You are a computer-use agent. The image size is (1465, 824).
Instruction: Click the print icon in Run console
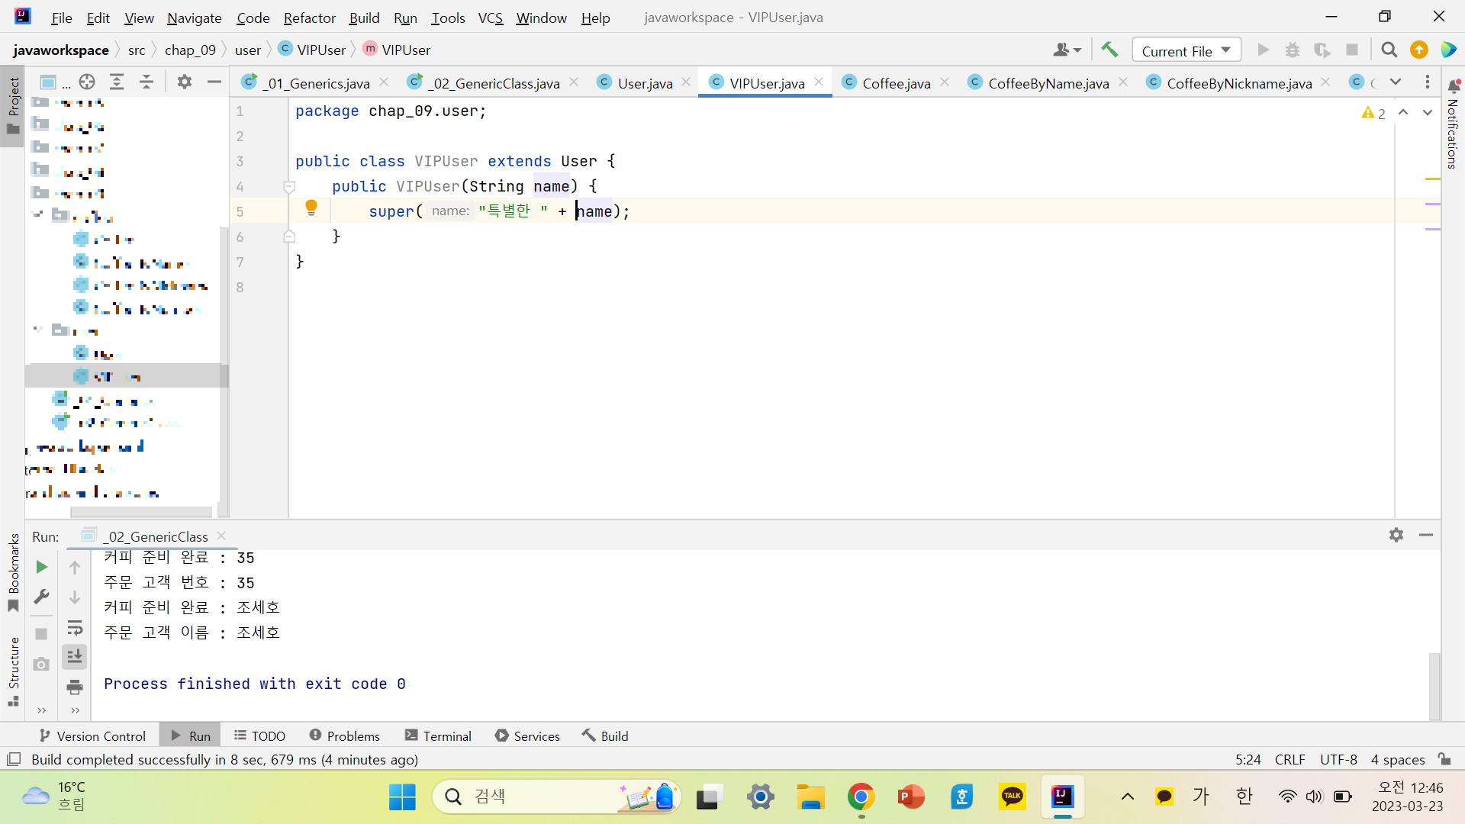click(75, 687)
